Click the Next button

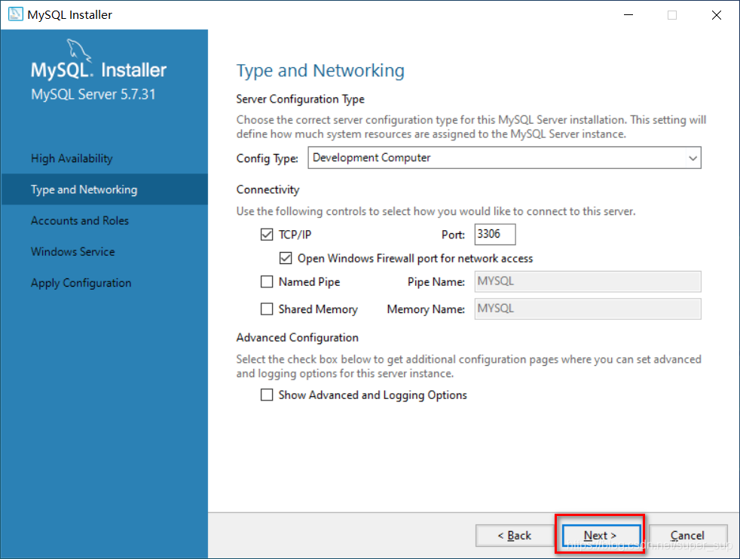[x=601, y=536]
